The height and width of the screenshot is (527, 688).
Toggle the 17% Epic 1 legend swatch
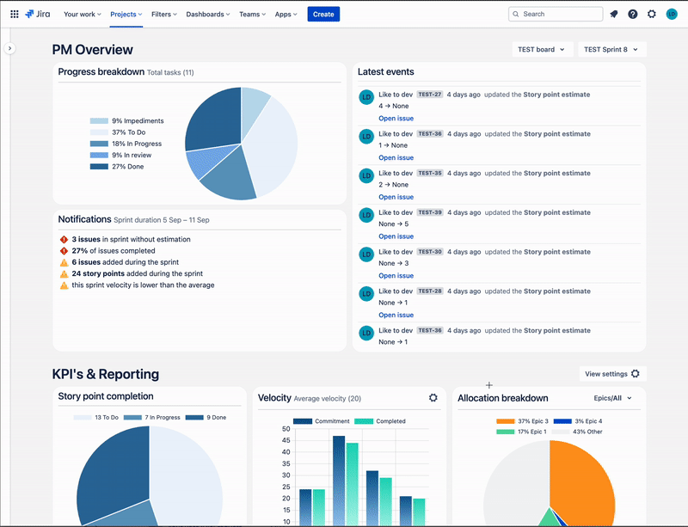506,432
